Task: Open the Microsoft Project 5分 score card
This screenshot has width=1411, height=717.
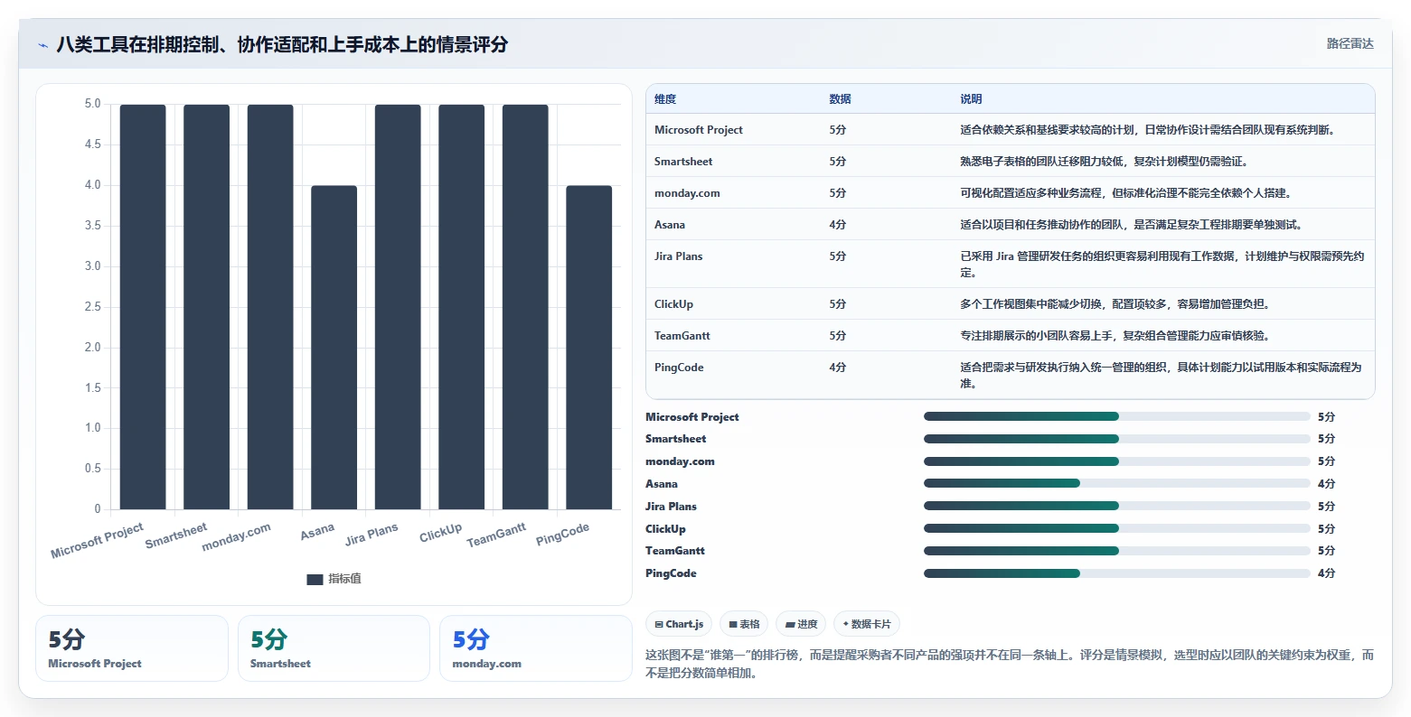Action: click(x=132, y=648)
